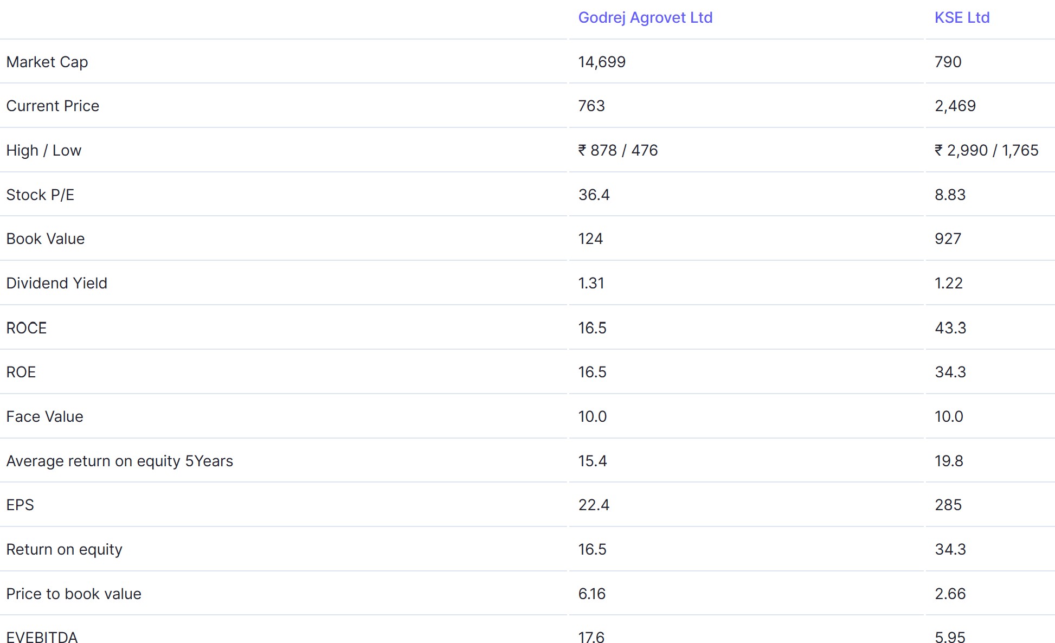Screen dimensions: 1055x643
Task: Select the Current Price row label
Action: (x=53, y=106)
